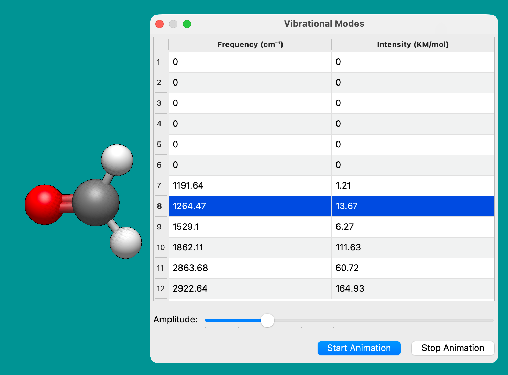
Task: Click the Amplitude slider handle
Action: tap(267, 320)
